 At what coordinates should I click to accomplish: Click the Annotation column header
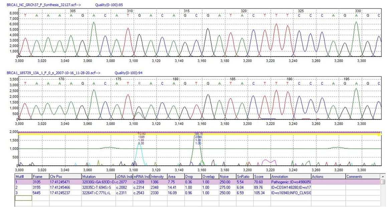click(x=290, y=176)
